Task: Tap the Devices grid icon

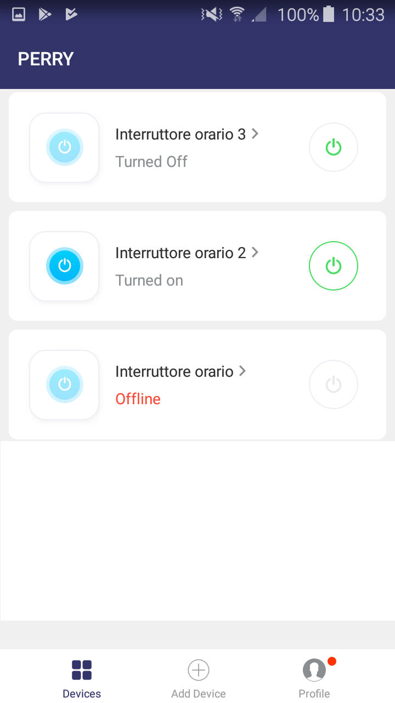Action: (x=82, y=670)
